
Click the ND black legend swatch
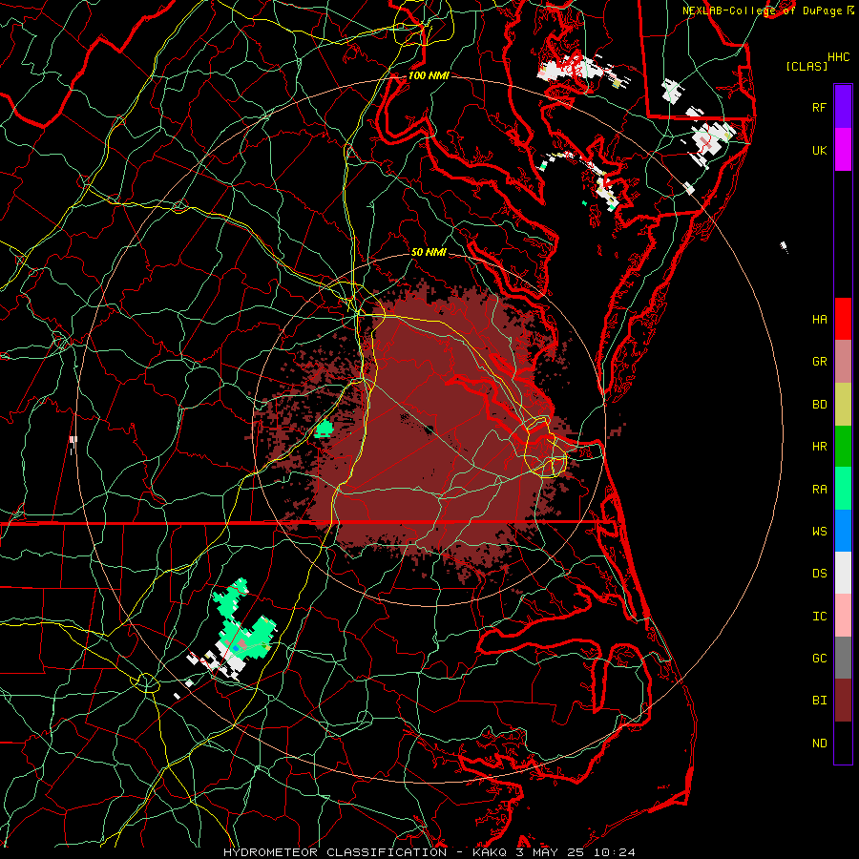point(843,743)
